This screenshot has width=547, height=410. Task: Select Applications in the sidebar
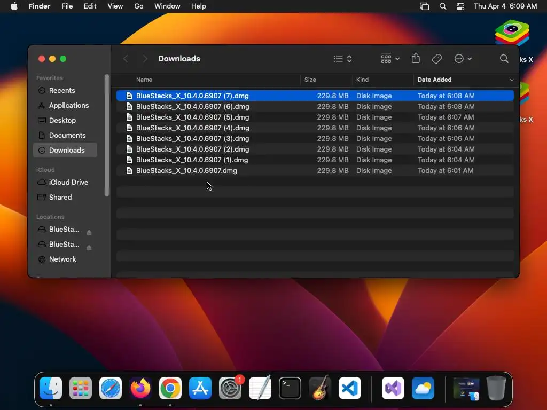point(65,106)
